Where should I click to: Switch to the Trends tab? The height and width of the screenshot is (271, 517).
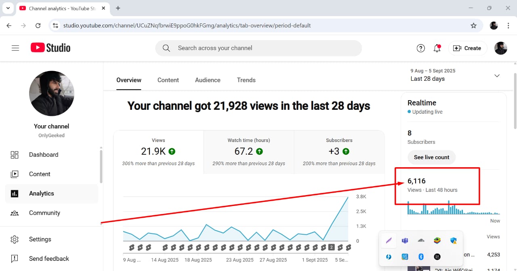(x=246, y=80)
